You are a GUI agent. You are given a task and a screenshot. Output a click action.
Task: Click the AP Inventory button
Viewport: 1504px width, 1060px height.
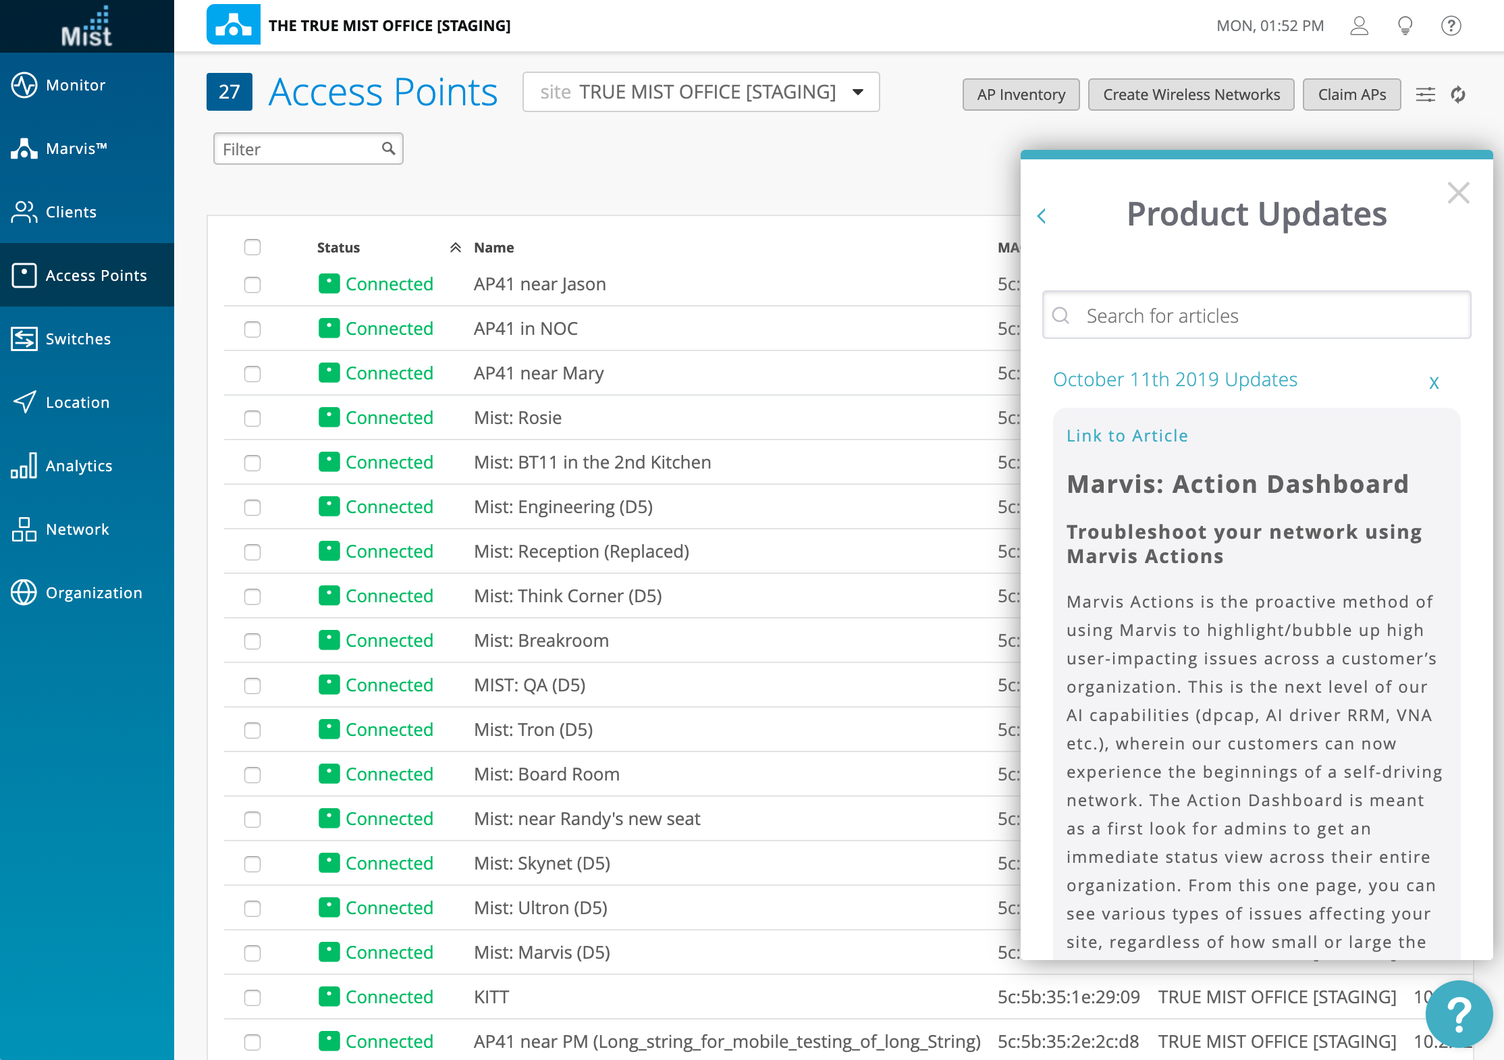[1021, 95]
